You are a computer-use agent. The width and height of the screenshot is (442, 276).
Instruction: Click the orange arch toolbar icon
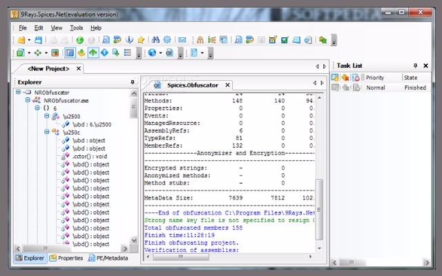[x=200, y=40]
